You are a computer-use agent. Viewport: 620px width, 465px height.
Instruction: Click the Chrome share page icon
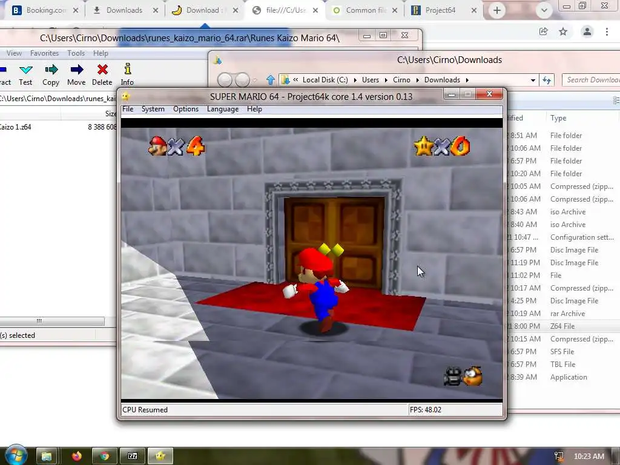tap(543, 31)
